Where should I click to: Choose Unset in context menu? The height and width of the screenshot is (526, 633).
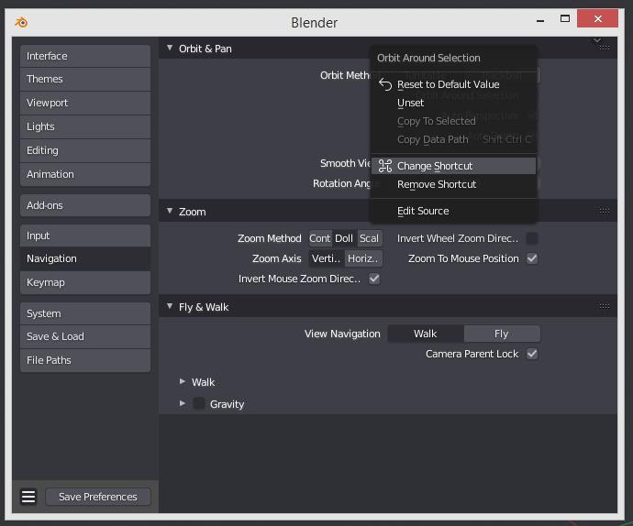(454, 103)
